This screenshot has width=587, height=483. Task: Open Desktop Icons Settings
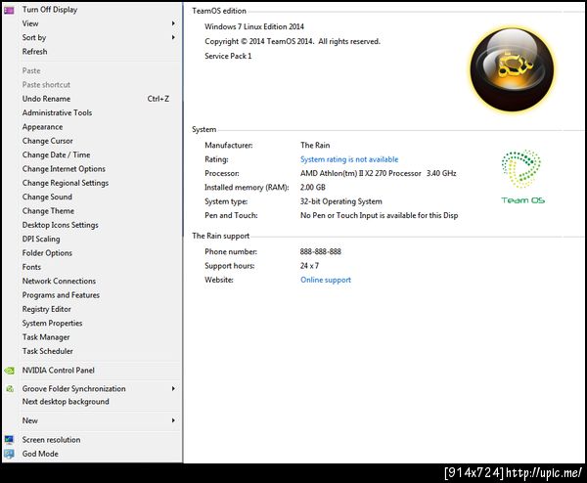[x=61, y=225]
